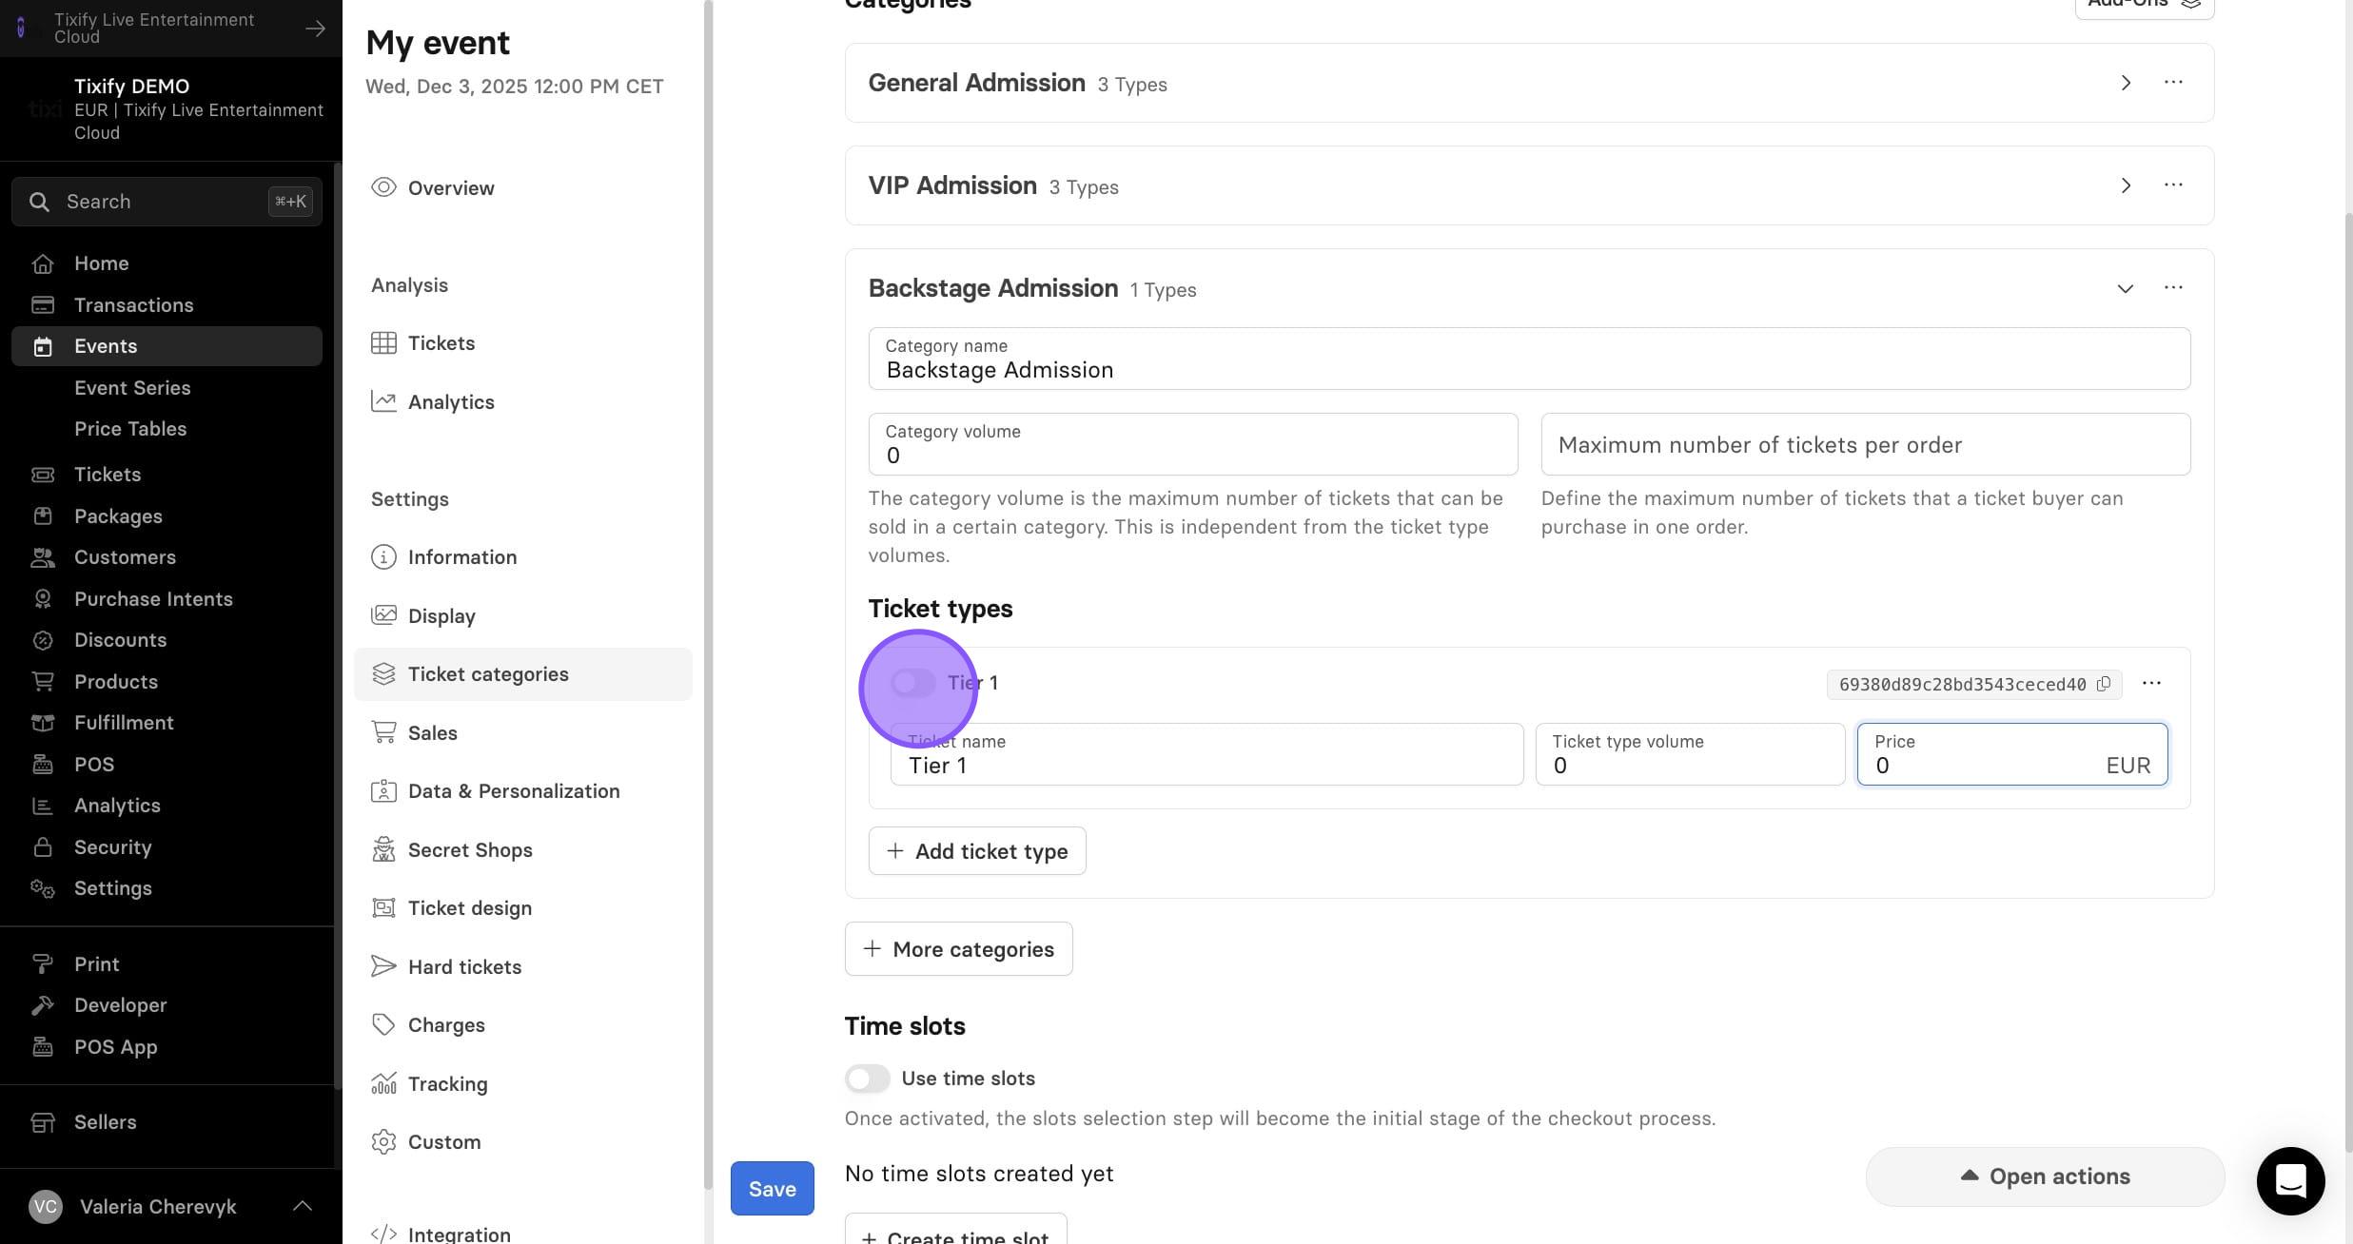
Task: Open the support chat widget
Action: pyautogui.click(x=2290, y=1180)
